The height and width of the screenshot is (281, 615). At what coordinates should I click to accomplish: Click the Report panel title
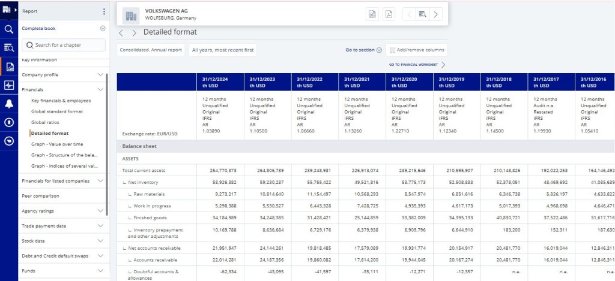[x=30, y=11]
